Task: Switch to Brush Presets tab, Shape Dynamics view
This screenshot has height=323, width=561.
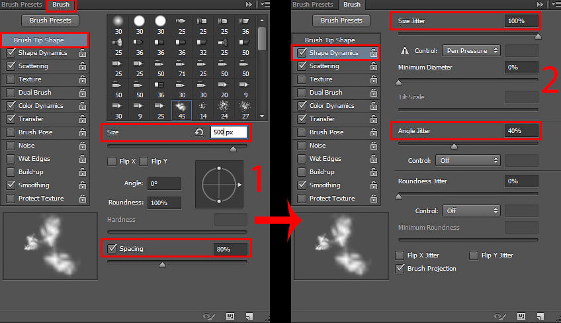Action: click(313, 4)
